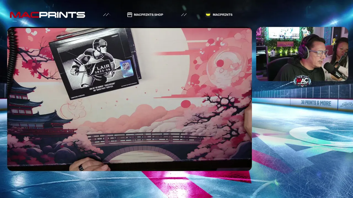The height and width of the screenshot is (198, 353).
Task: Click the MAC Prints badge under the webcam
Action: point(302,80)
